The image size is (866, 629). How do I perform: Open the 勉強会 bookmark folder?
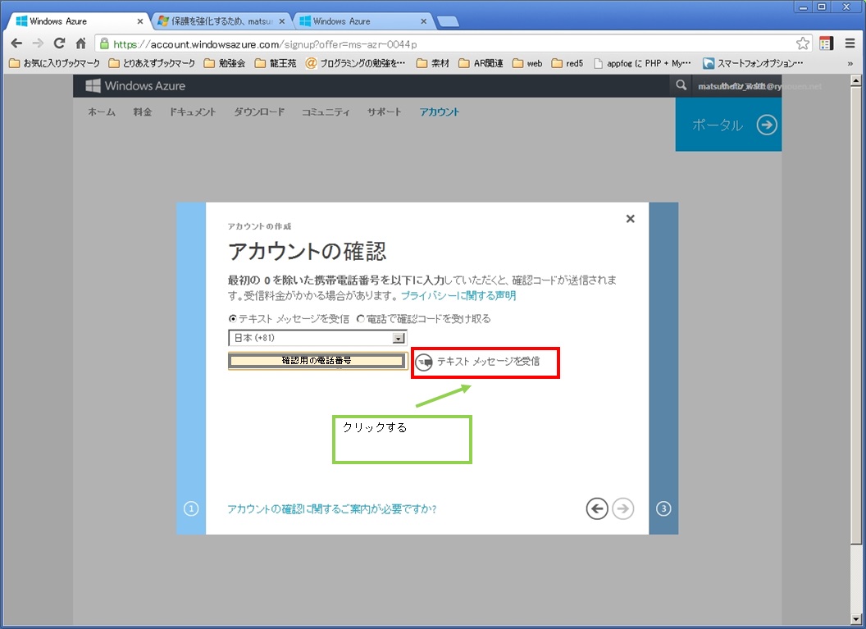(x=225, y=63)
